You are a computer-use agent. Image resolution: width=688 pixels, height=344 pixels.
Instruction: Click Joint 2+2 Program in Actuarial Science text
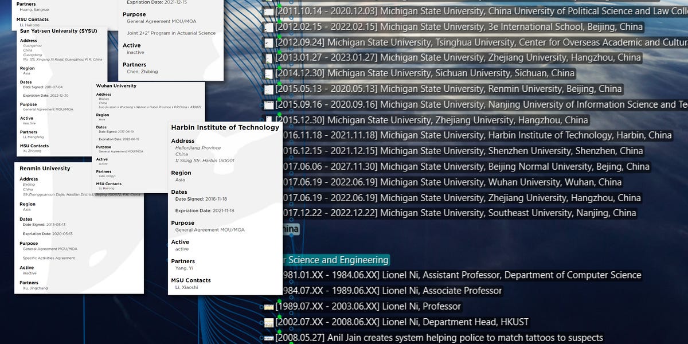pos(171,33)
